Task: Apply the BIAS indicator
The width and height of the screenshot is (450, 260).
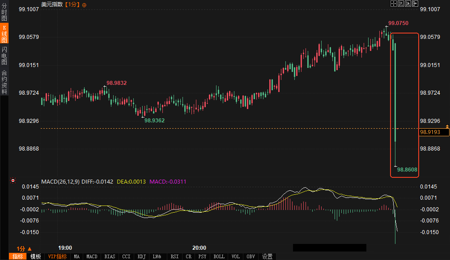Action: pos(110,256)
